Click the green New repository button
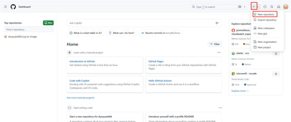 pyautogui.click(x=48, y=23)
